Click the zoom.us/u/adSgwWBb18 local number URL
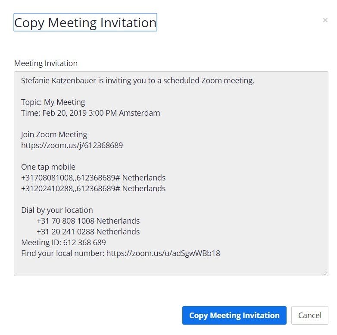The width and height of the screenshot is (337, 335). pos(163,253)
